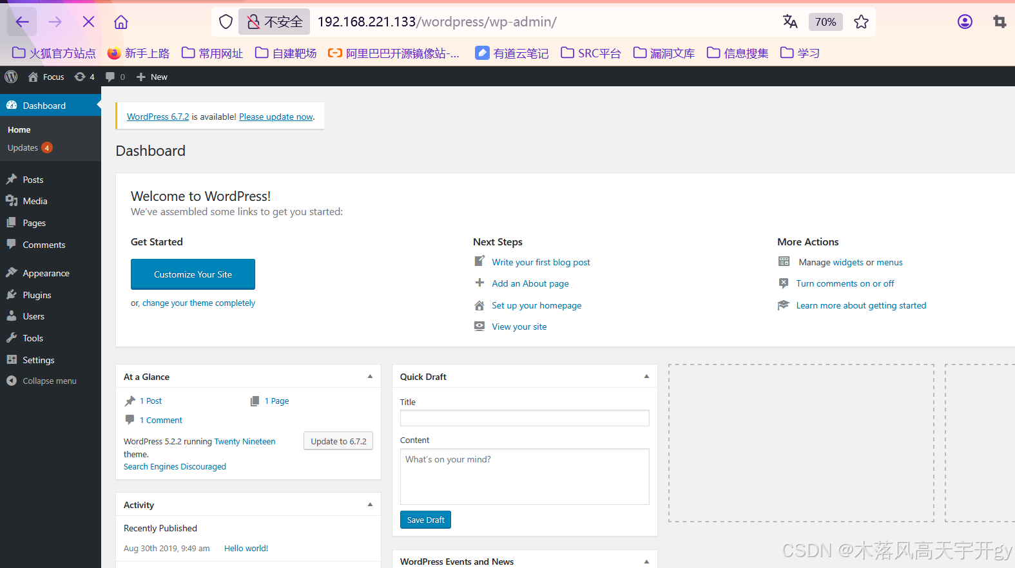Click Write your first blog post
1015x568 pixels.
pos(541,262)
